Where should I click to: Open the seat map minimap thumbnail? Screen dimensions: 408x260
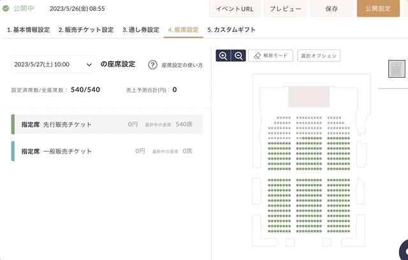[397, 69]
